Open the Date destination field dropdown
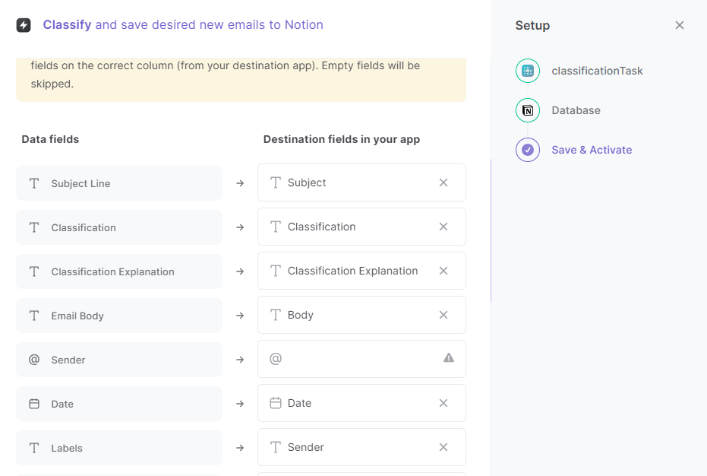Viewport: 707px width, 476px height. [x=361, y=403]
